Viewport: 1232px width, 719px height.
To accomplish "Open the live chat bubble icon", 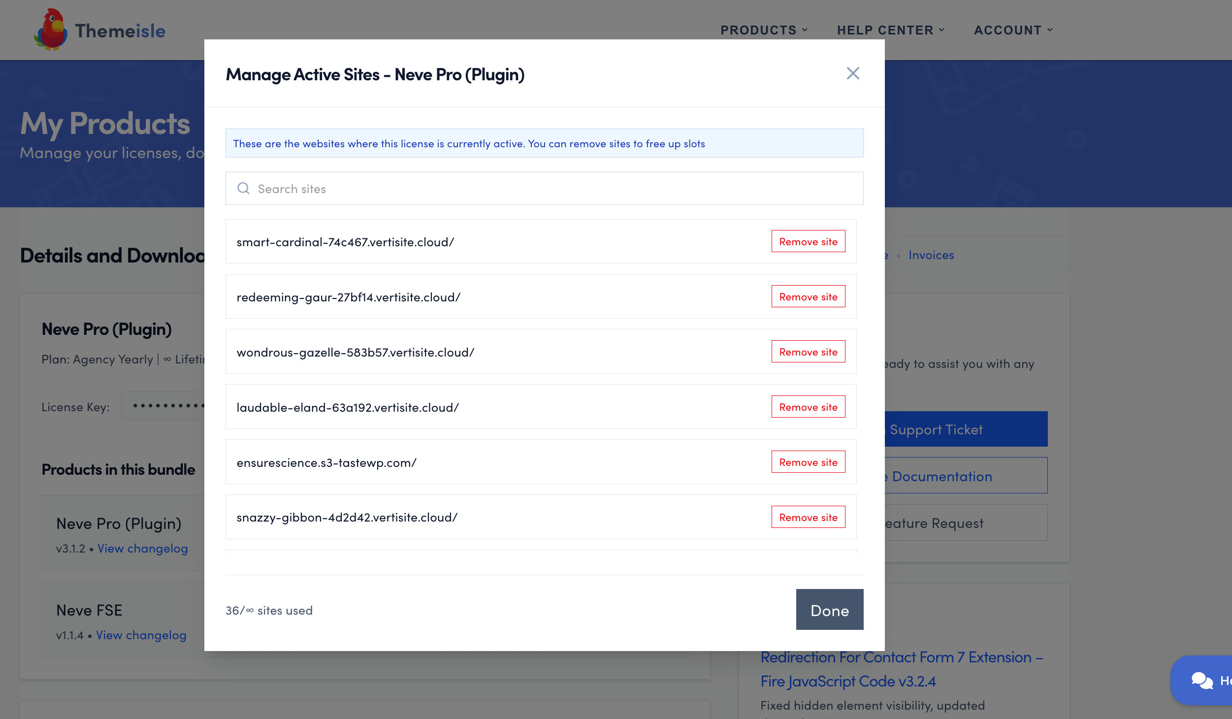I will coord(1201,680).
